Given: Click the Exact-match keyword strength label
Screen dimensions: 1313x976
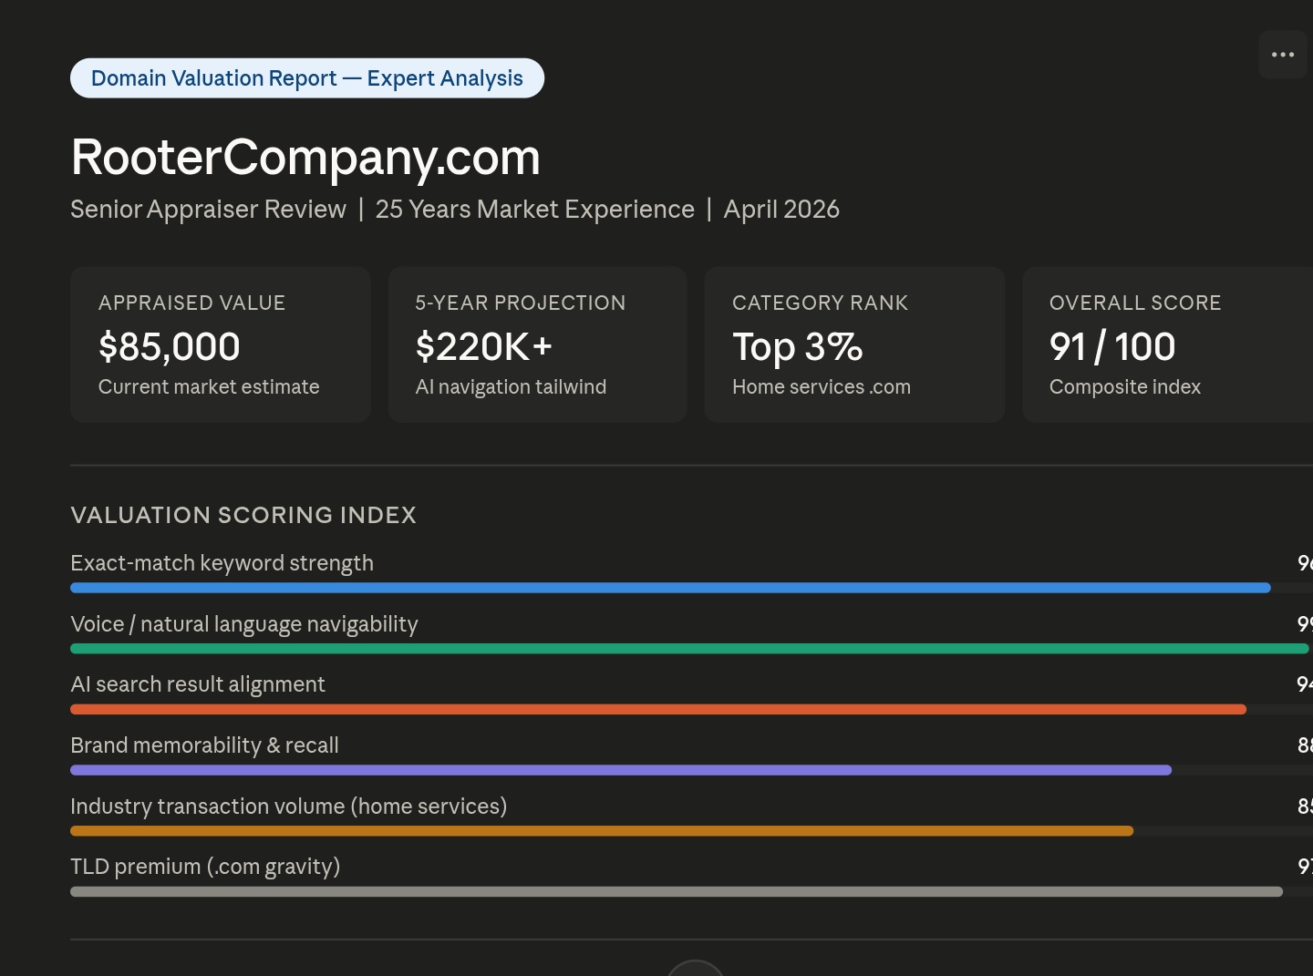Looking at the screenshot, I should coord(222,563).
